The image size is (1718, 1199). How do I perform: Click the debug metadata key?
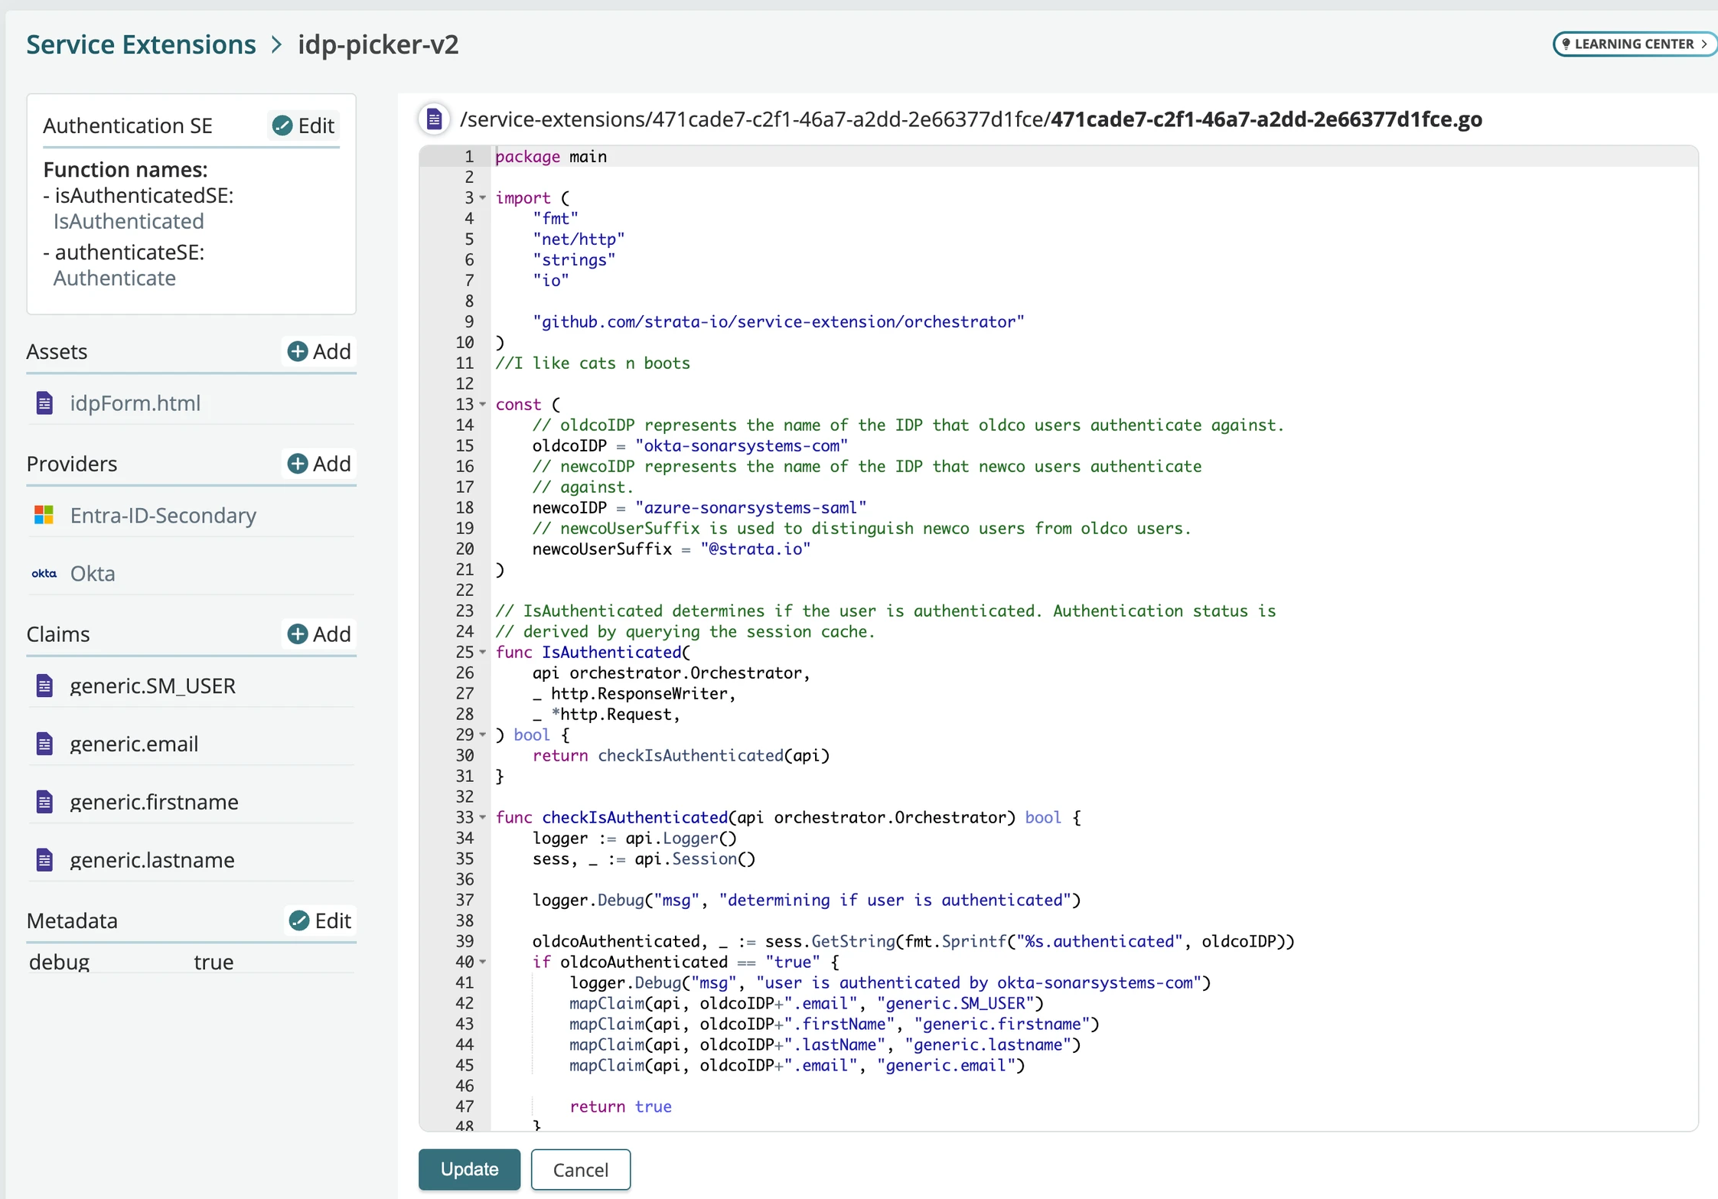[x=59, y=962]
